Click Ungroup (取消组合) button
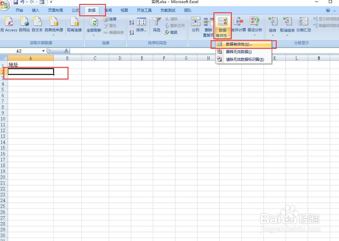 point(287,24)
